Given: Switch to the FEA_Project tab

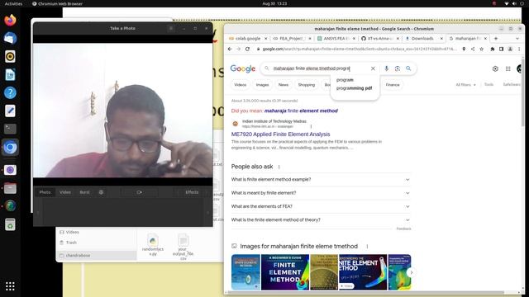Looking at the screenshot, I should pyautogui.click(x=292, y=39).
